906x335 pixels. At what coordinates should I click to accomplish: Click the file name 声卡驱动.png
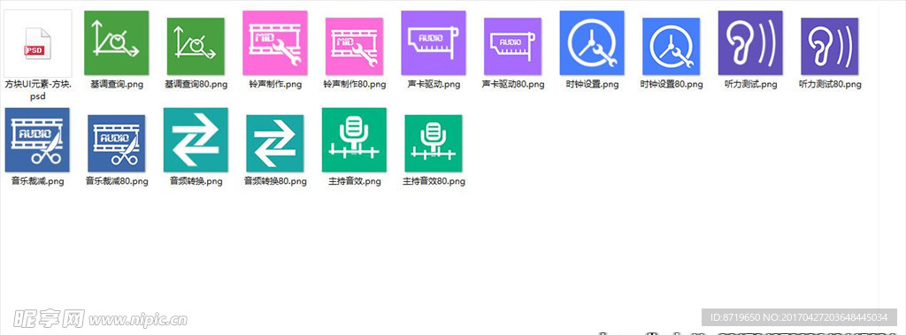pos(434,84)
